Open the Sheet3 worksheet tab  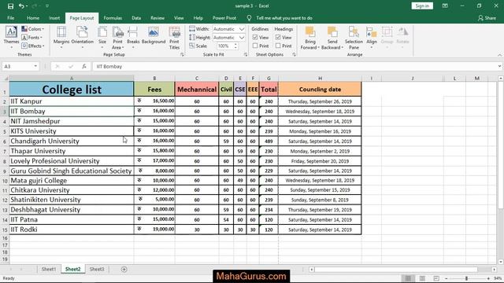pyautogui.click(x=97, y=270)
